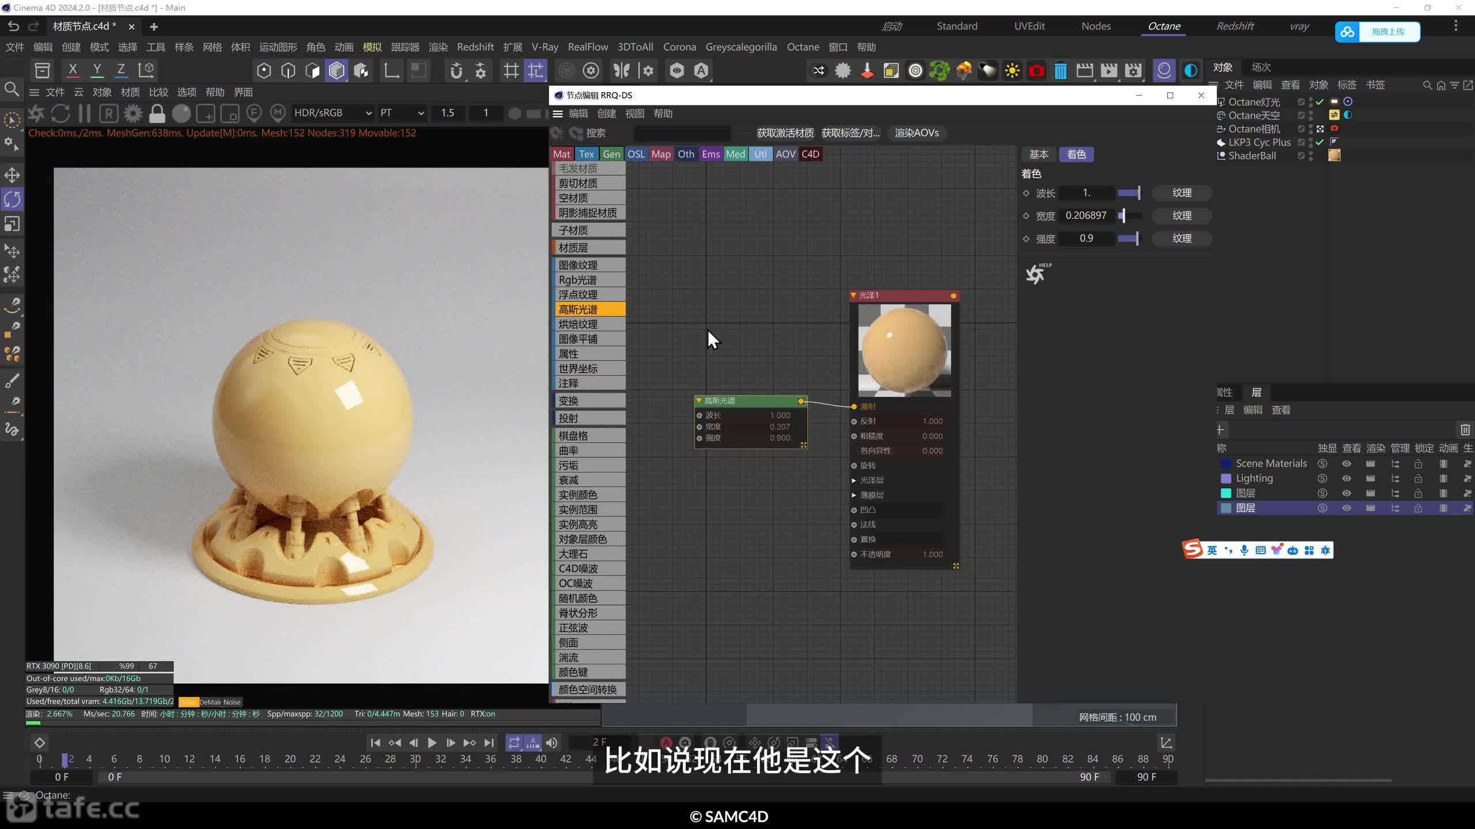The height and width of the screenshot is (829, 1475).
Task: Switch to Nodes layout tab
Action: point(1096,26)
